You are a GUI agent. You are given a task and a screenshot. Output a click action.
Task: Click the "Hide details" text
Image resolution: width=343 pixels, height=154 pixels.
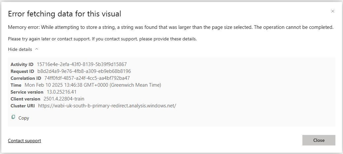tap(20, 49)
